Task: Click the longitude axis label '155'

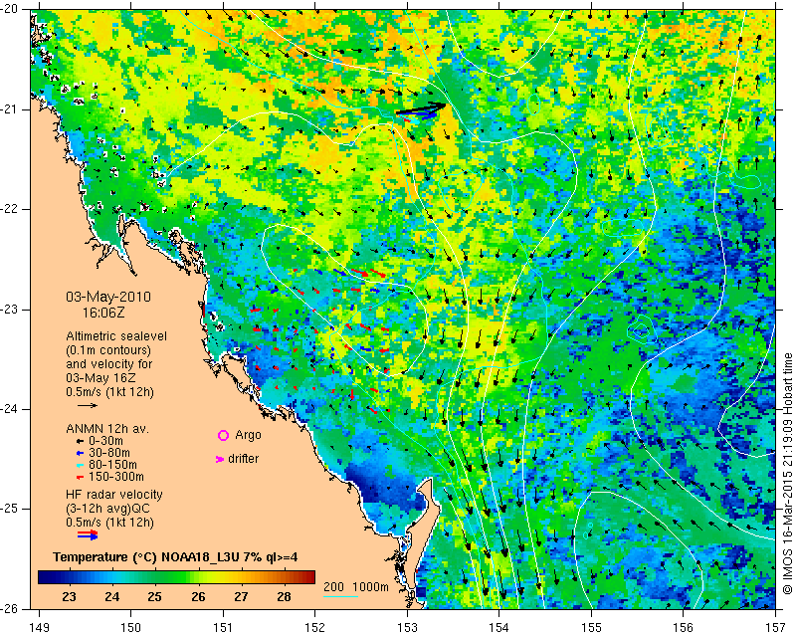Action: (591, 628)
